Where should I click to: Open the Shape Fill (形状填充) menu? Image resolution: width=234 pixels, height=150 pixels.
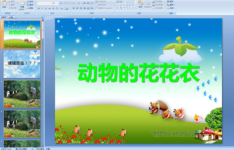pyautogui.click(x=158, y=1)
